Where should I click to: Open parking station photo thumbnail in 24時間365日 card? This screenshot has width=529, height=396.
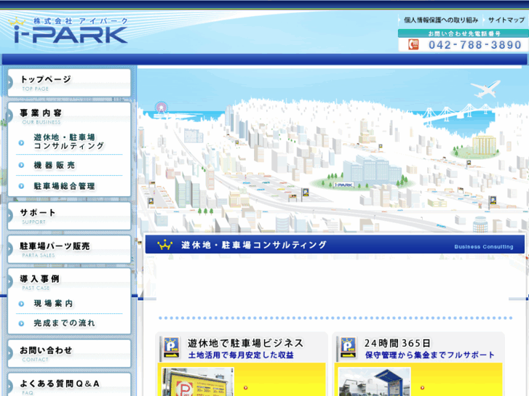tap(375, 382)
